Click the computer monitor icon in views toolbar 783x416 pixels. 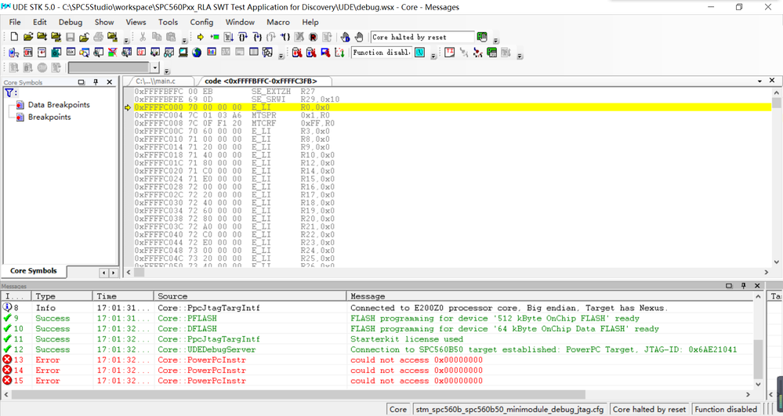(183, 52)
